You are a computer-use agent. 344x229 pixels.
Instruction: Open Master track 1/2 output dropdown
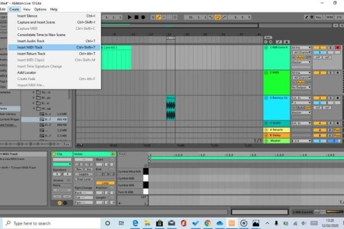click(x=301, y=141)
